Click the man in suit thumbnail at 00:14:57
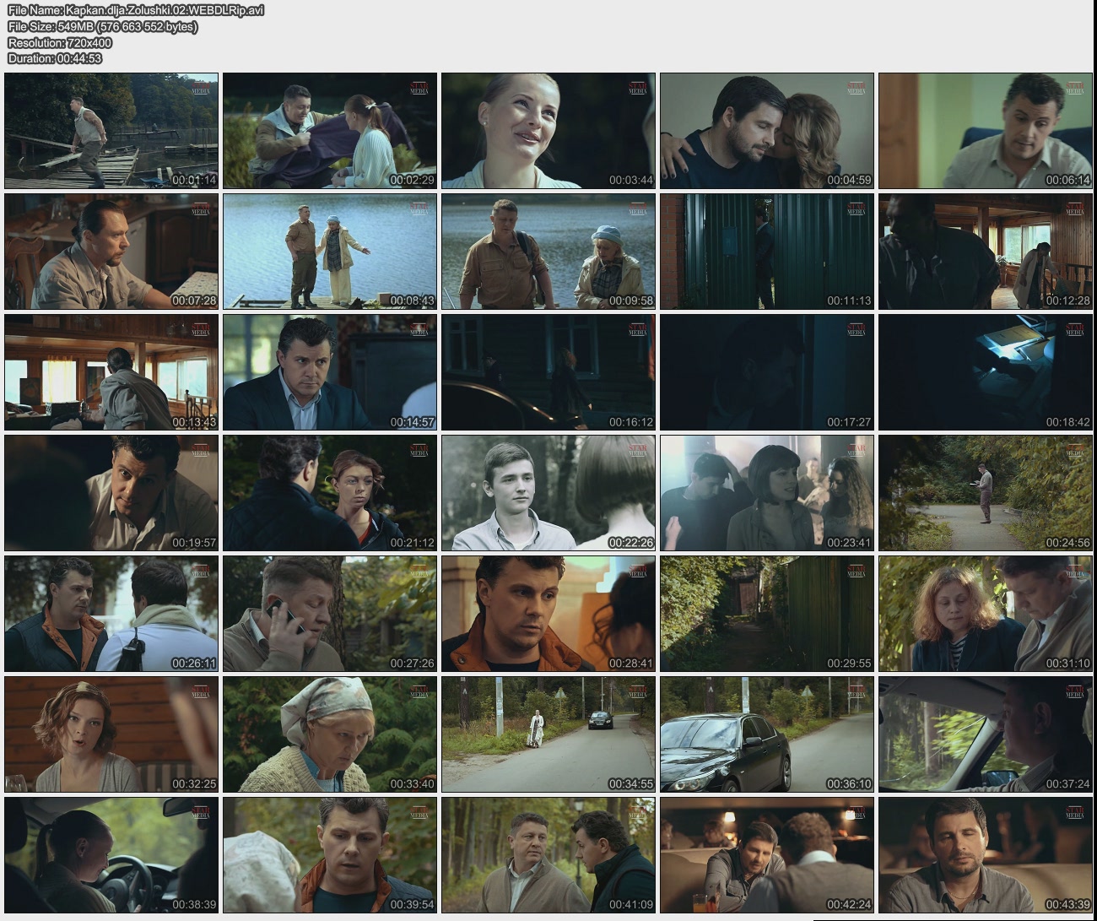 coord(330,372)
